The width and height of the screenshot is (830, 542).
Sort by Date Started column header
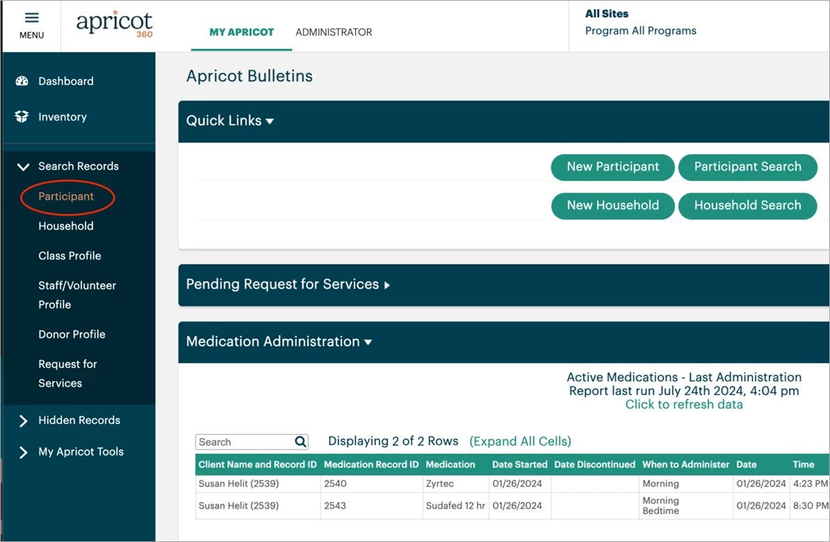519,464
